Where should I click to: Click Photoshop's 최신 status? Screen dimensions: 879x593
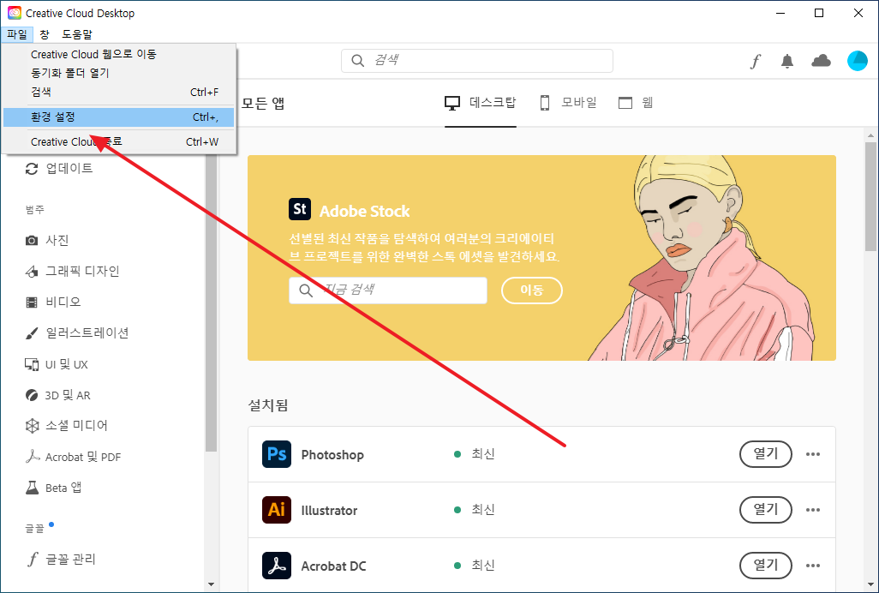483,454
